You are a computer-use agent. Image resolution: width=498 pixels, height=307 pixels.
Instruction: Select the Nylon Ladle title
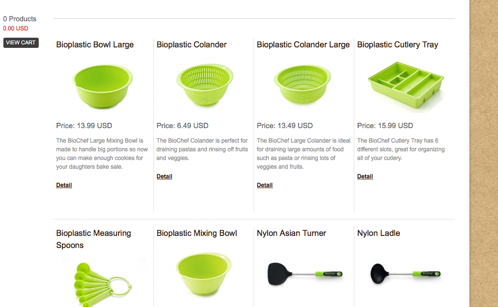(378, 233)
